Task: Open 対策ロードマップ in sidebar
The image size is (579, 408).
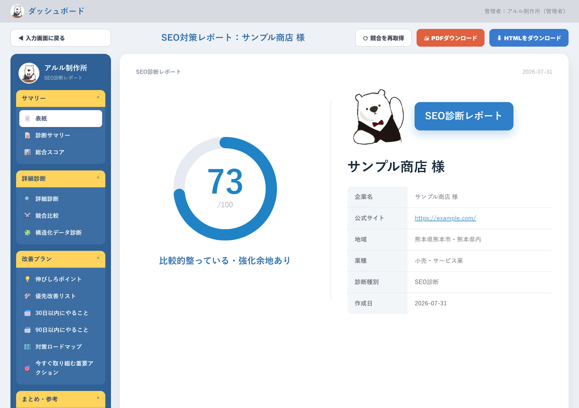Action: (x=61, y=346)
